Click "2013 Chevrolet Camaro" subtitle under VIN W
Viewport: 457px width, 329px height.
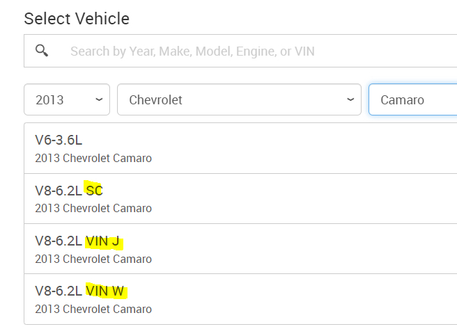(93, 309)
